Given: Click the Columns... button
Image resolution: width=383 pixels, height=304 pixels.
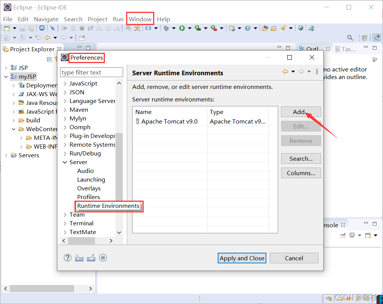Looking at the screenshot, I should point(301,173).
